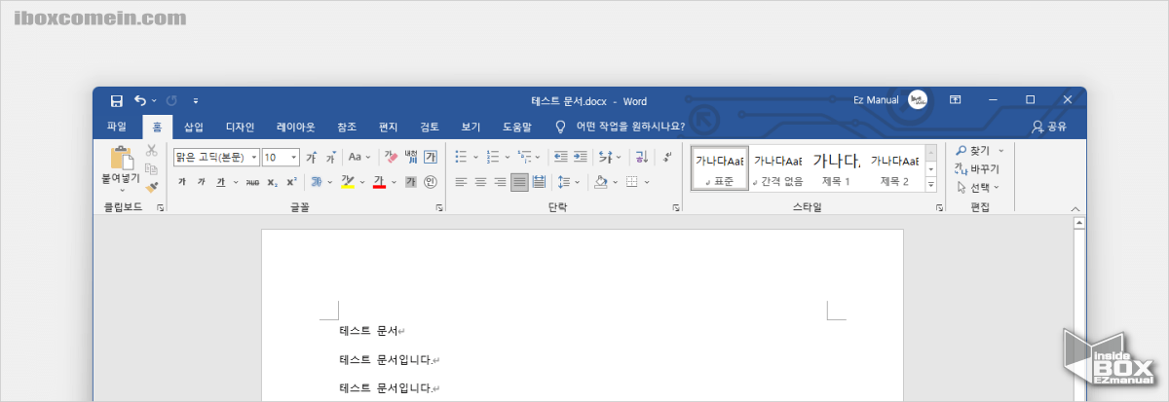This screenshot has width=1169, height=402.
Task: Expand the paste options arrow
Action: pos(122,192)
